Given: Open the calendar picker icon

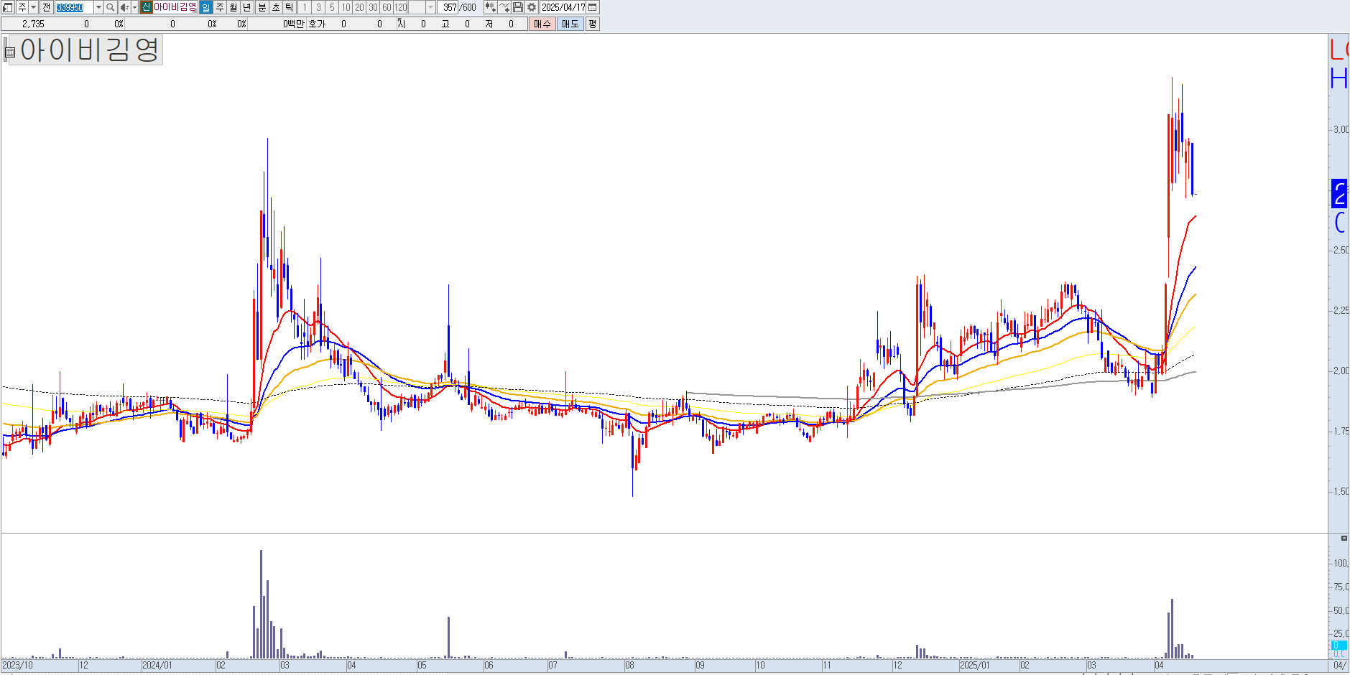Looking at the screenshot, I should pyautogui.click(x=593, y=7).
